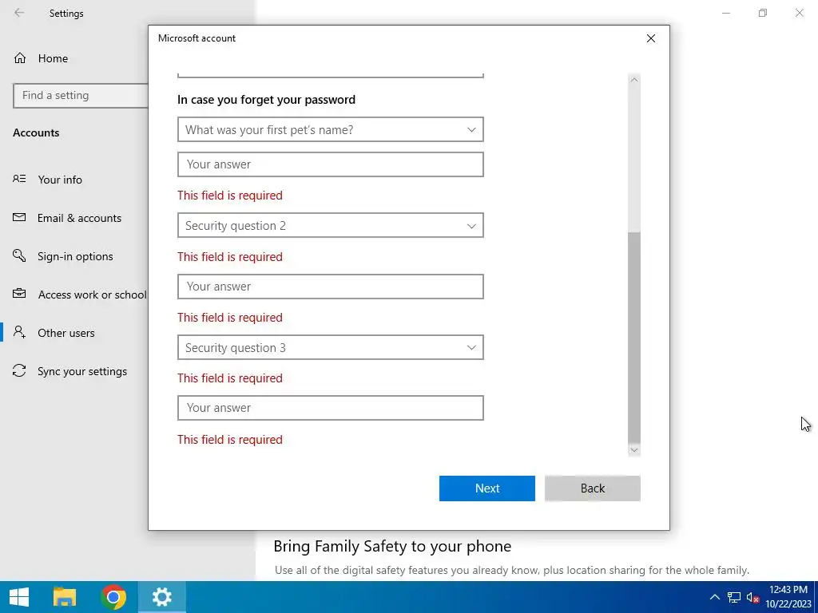Click the back arrow in Settings
This screenshot has height=613, width=818.
point(19,13)
